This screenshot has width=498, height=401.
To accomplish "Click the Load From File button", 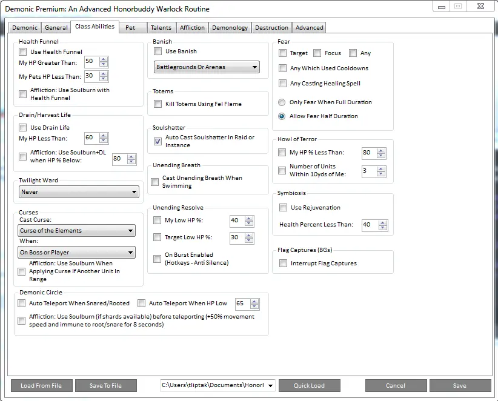I will click(x=42, y=386).
